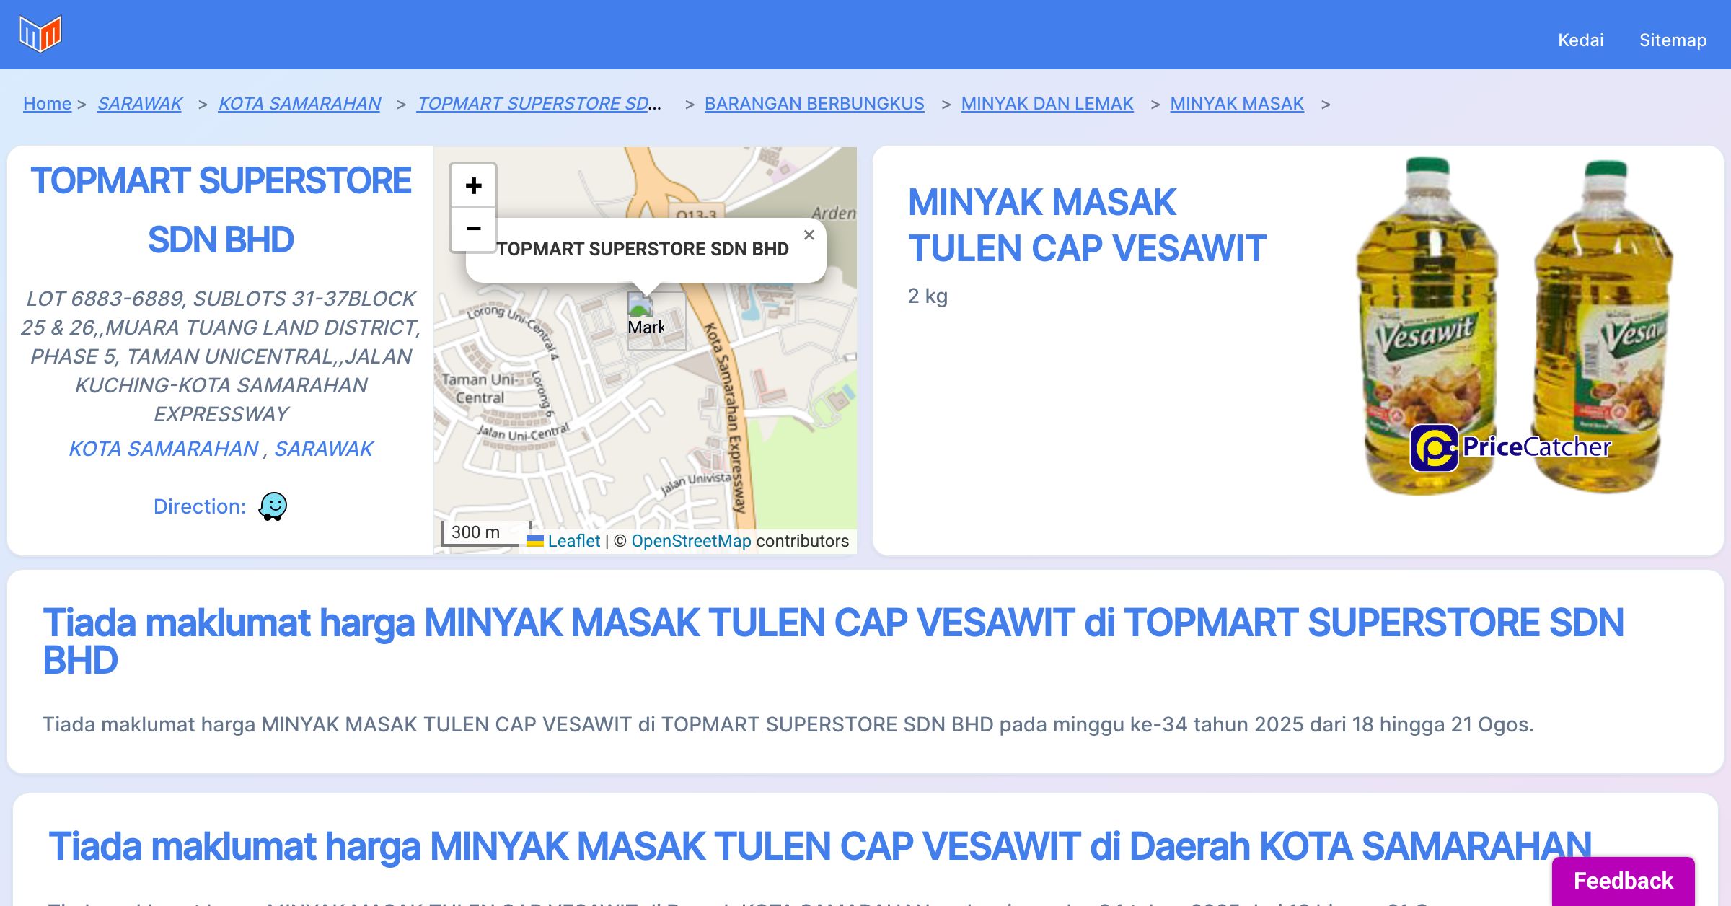Open the Sitemap menu item
The width and height of the screenshot is (1731, 906).
[x=1673, y=40]
